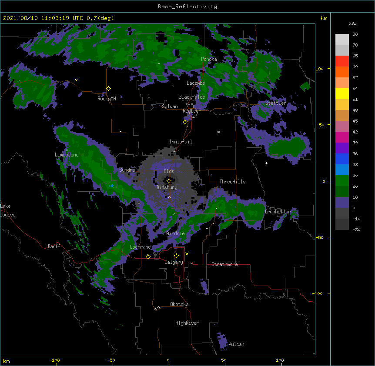
Task: Click the Blackfalds city label
Action: pos(192,97)
